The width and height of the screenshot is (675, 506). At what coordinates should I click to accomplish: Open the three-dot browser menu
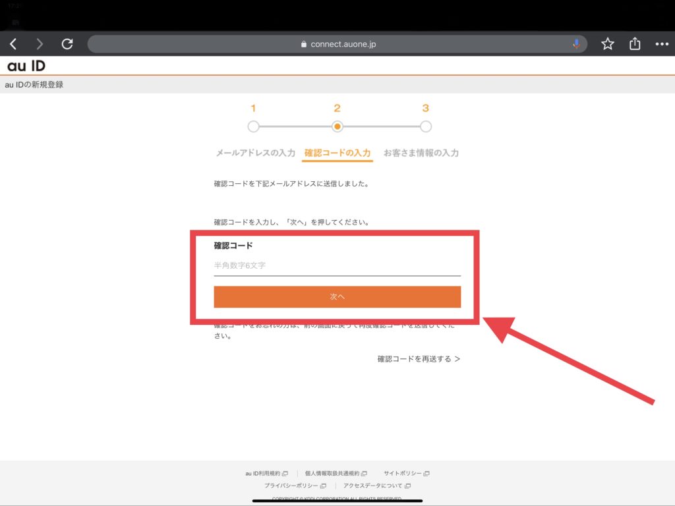[x=662, y=44]
